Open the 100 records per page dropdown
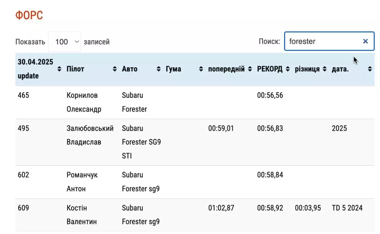This screenshot has height=234, width=380. [x=65, y=42]
